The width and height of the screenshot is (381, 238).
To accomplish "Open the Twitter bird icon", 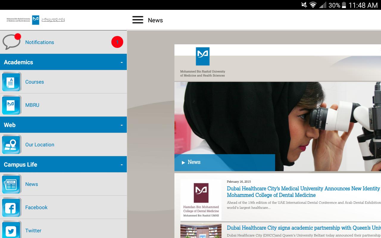I will click(12, 230).
